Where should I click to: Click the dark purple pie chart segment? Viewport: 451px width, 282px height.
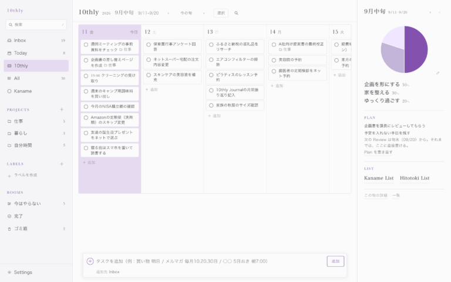(416, 49)
